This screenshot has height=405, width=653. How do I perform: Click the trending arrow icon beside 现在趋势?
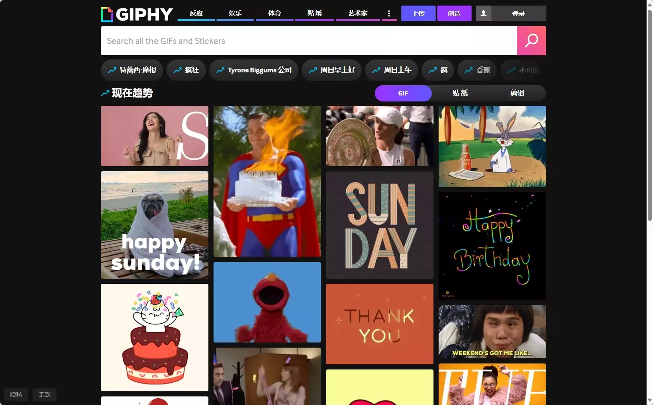[x=105, y=93]
